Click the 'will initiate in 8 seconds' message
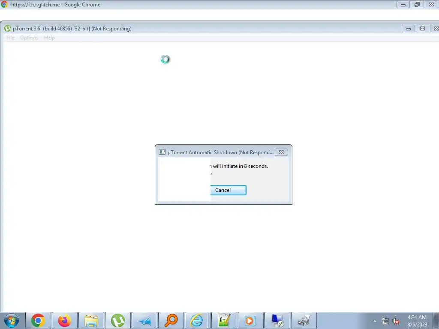439x329 pixels. tap(239, 166)
